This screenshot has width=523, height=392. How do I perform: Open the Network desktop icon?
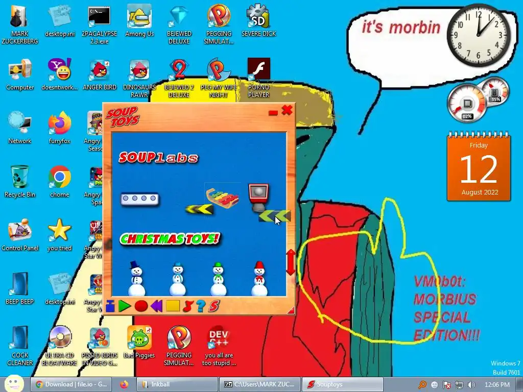click(x=20, y=128)
